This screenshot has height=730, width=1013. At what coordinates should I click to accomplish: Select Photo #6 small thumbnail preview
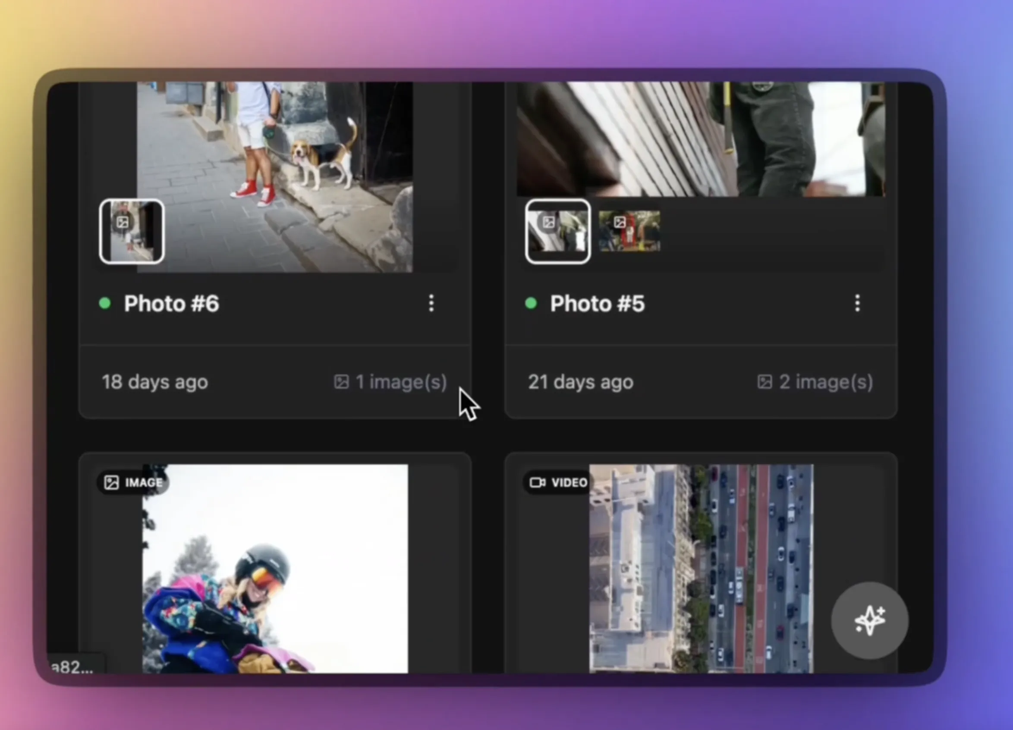pyautogui.click(x=132, y=231)
